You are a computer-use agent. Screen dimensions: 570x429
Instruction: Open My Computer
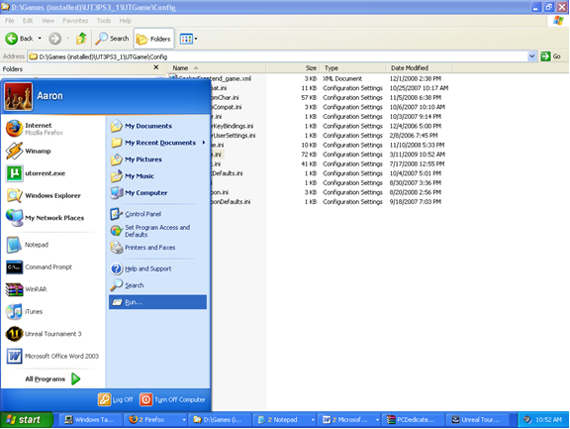(x=139, y=193)
